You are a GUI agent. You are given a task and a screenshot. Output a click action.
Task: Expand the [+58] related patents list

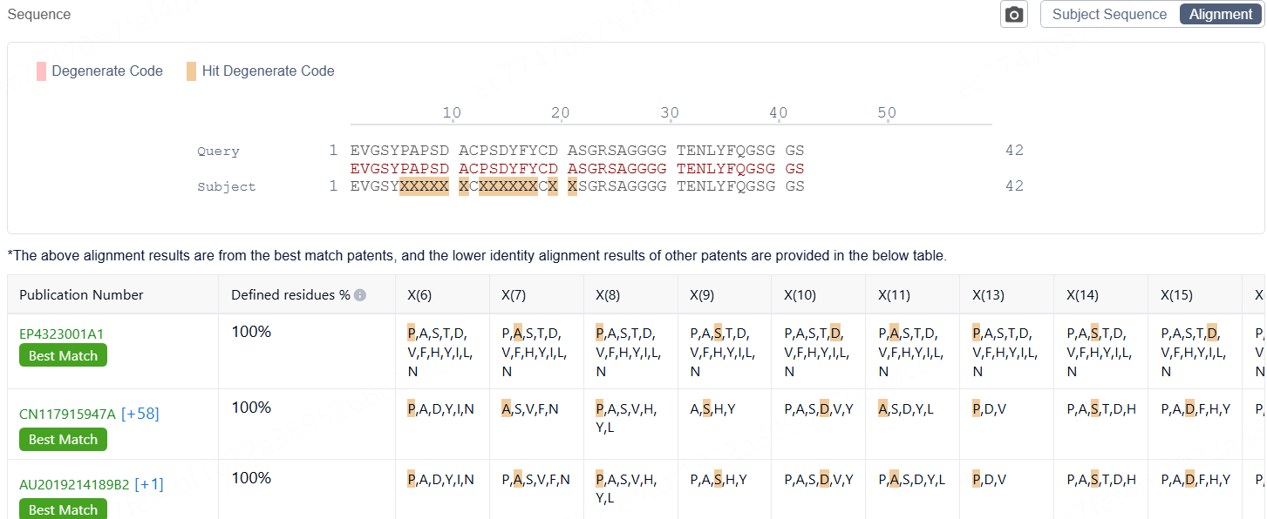point(140,414)
